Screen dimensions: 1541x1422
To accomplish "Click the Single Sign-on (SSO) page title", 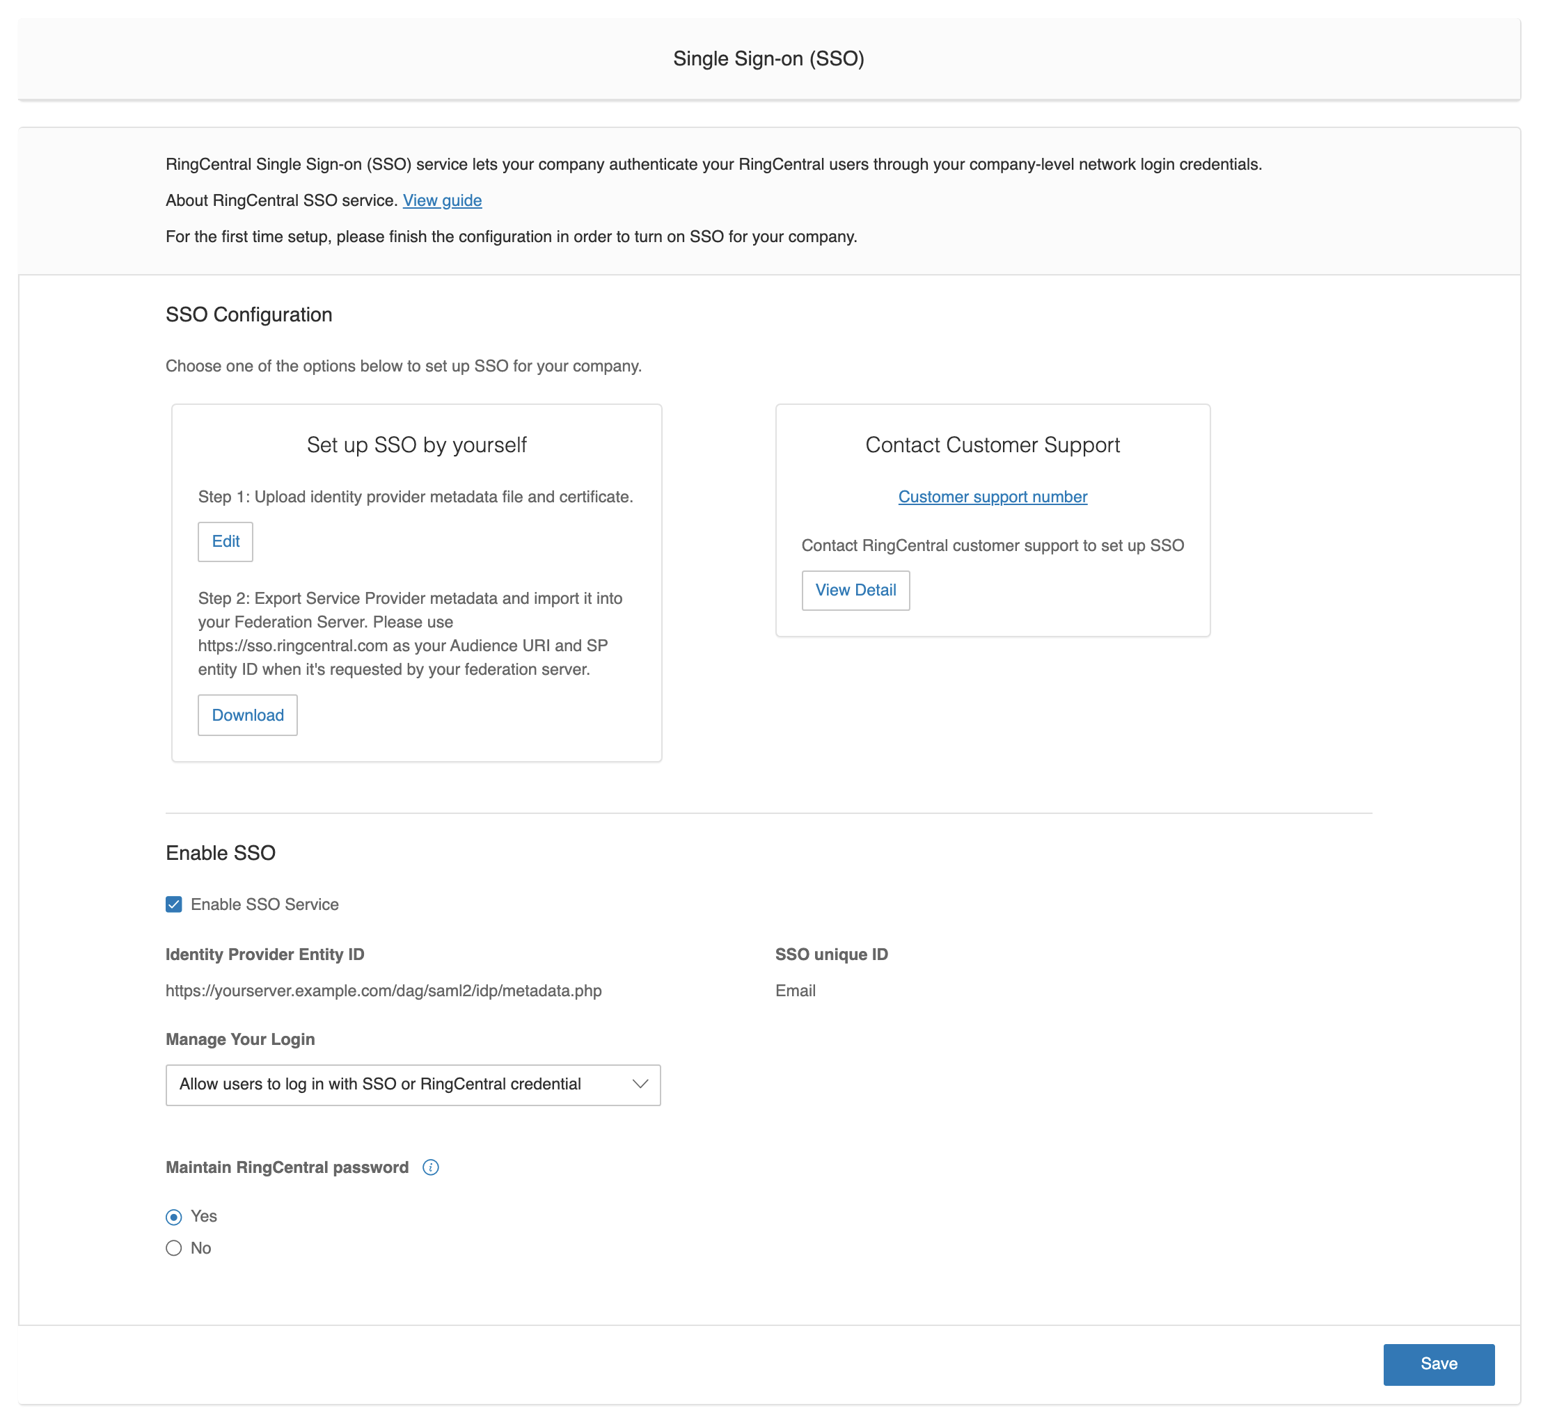I will (x=768, y=58).
